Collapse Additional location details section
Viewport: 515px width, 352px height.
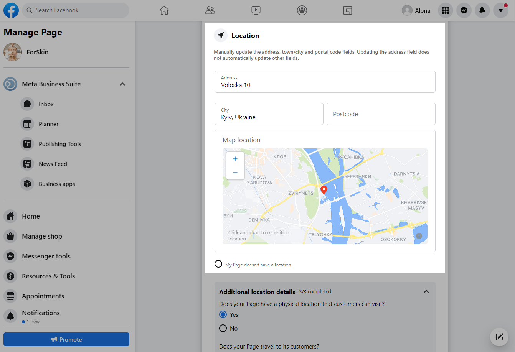(426, 292)
